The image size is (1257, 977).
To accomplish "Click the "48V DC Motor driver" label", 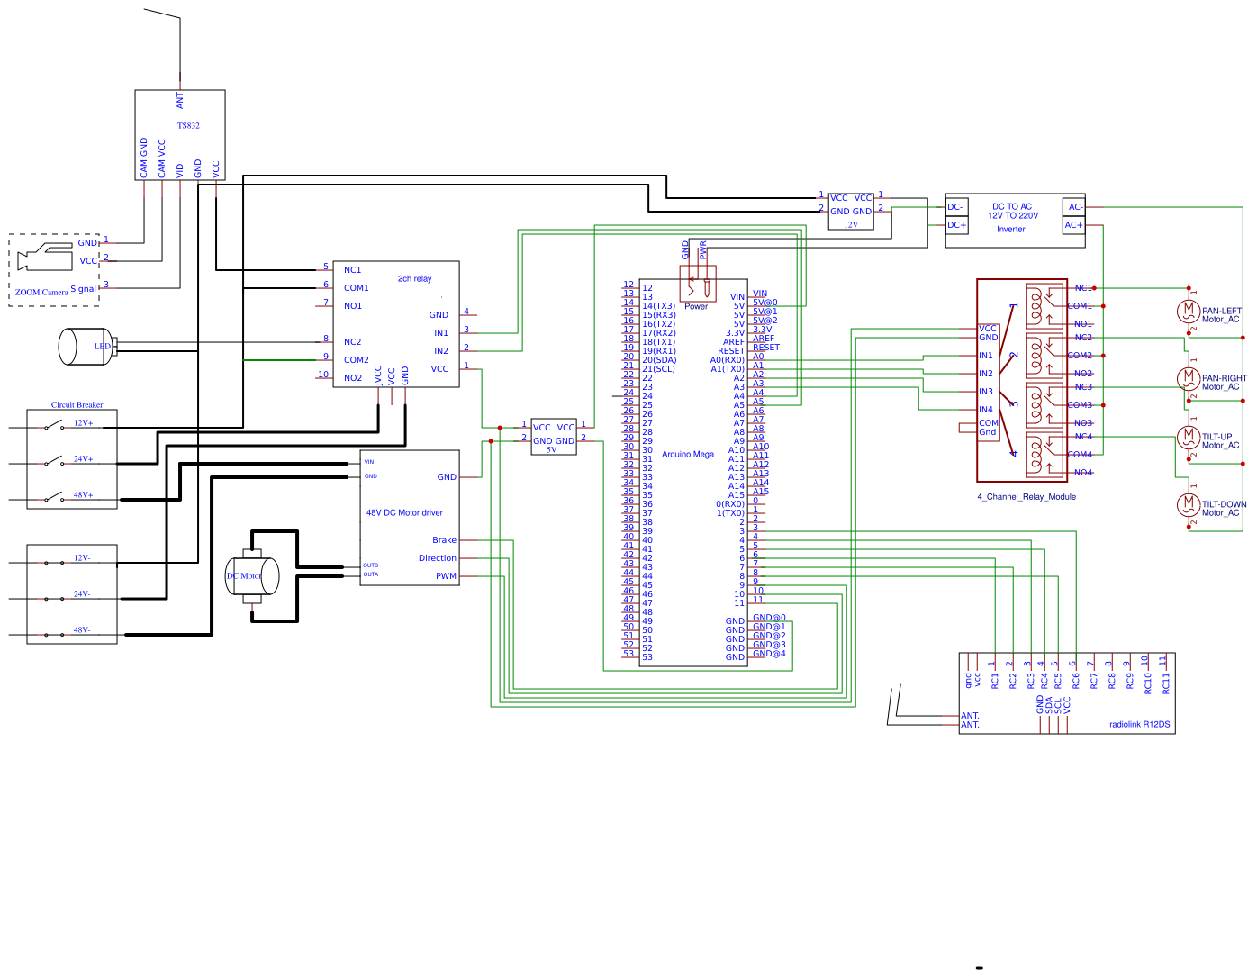I will pos(404,513).
